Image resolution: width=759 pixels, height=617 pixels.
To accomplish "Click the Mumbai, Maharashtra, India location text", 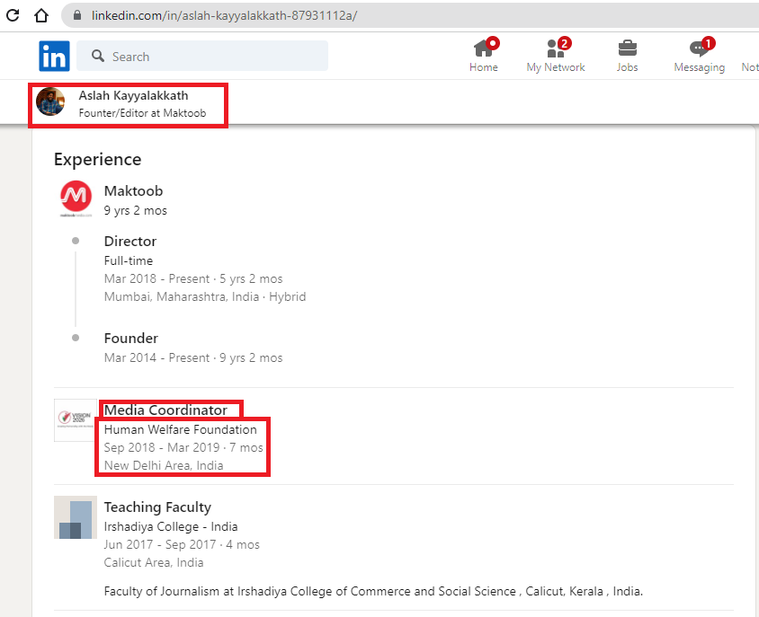I will click(x=182, y=297).
